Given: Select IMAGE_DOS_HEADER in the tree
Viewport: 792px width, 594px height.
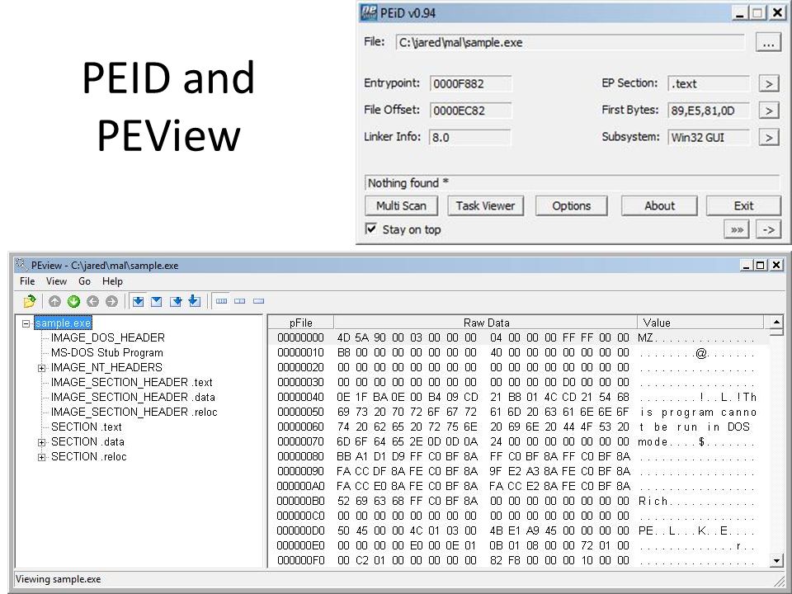Looking at the screenshot, I should click(x=107, y=337).
